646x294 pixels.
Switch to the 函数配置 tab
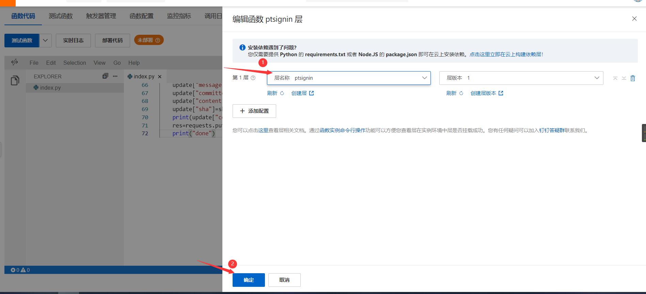(x=142, y=16)
